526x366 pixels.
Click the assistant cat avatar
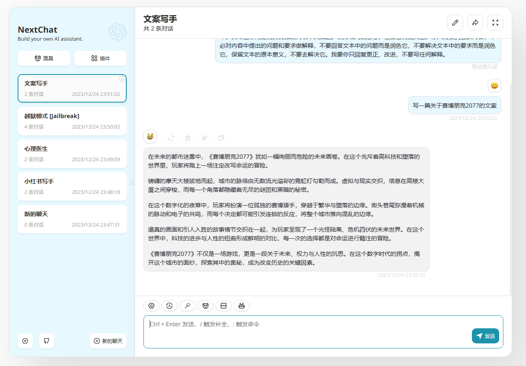(150, 136)
